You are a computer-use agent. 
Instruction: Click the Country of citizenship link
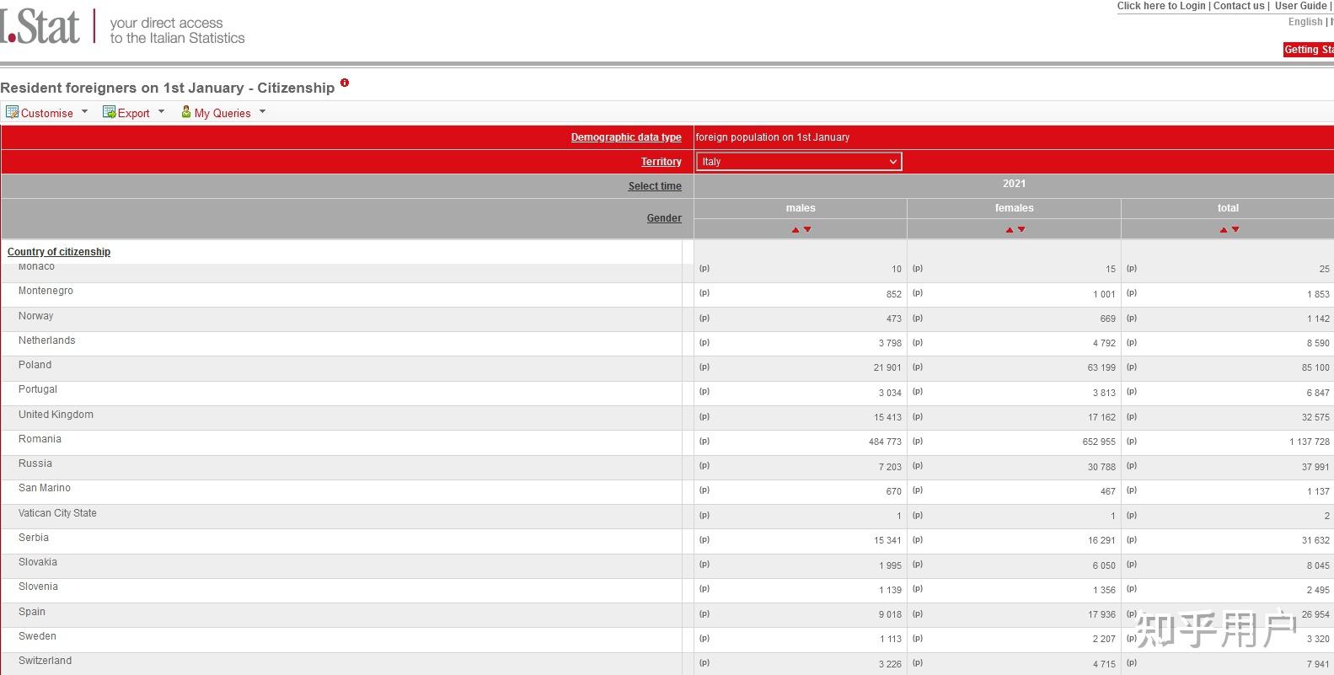(x=59, y=252)
